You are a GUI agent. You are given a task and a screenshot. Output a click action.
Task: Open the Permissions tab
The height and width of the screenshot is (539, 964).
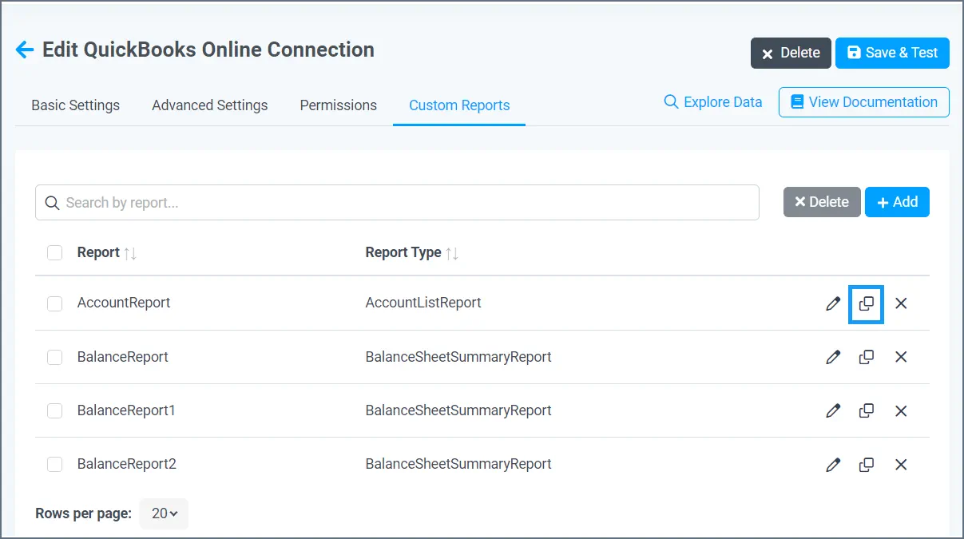(x=338, y=105)
